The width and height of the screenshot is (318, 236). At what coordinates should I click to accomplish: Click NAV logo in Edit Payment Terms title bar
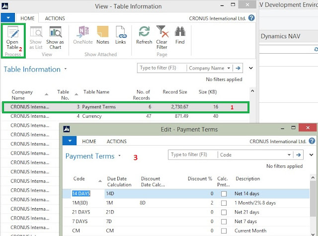point(66,129)
